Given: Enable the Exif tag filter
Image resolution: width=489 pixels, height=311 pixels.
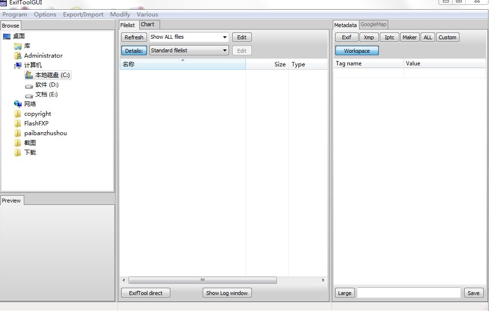Looking at the screenshot, I should point(346,37).
